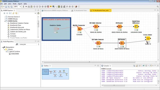
Task: Open the KNIME Explorer filter dropdown
Action: pyautogui.click(x=35, y=13)
